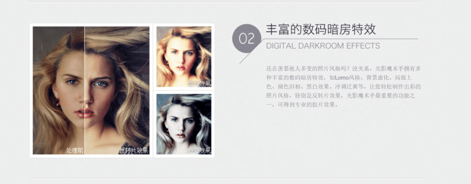
Task: Open the soft-light (柔光效果) portrait thumbnail
Action: point(184,56)
